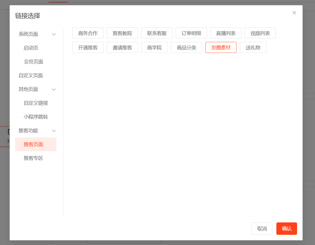Viewport: 315px width, 245px height.
Task: Open 小程序跳转 menu entry
Action: pyautogui.click(x=36, y=117)
